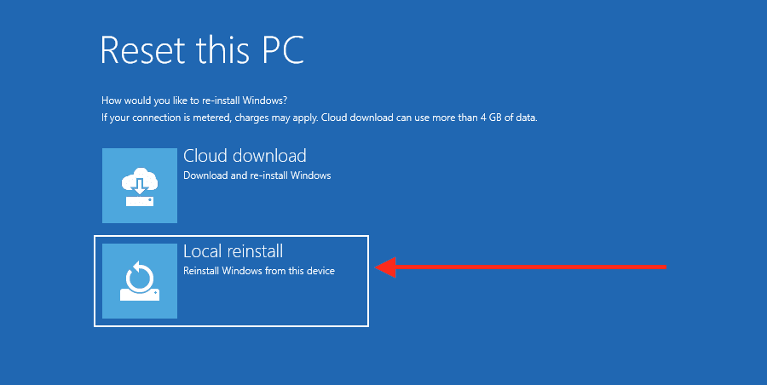
Task: Click the 'Reset this PC' heading
Action: [202, 50]
